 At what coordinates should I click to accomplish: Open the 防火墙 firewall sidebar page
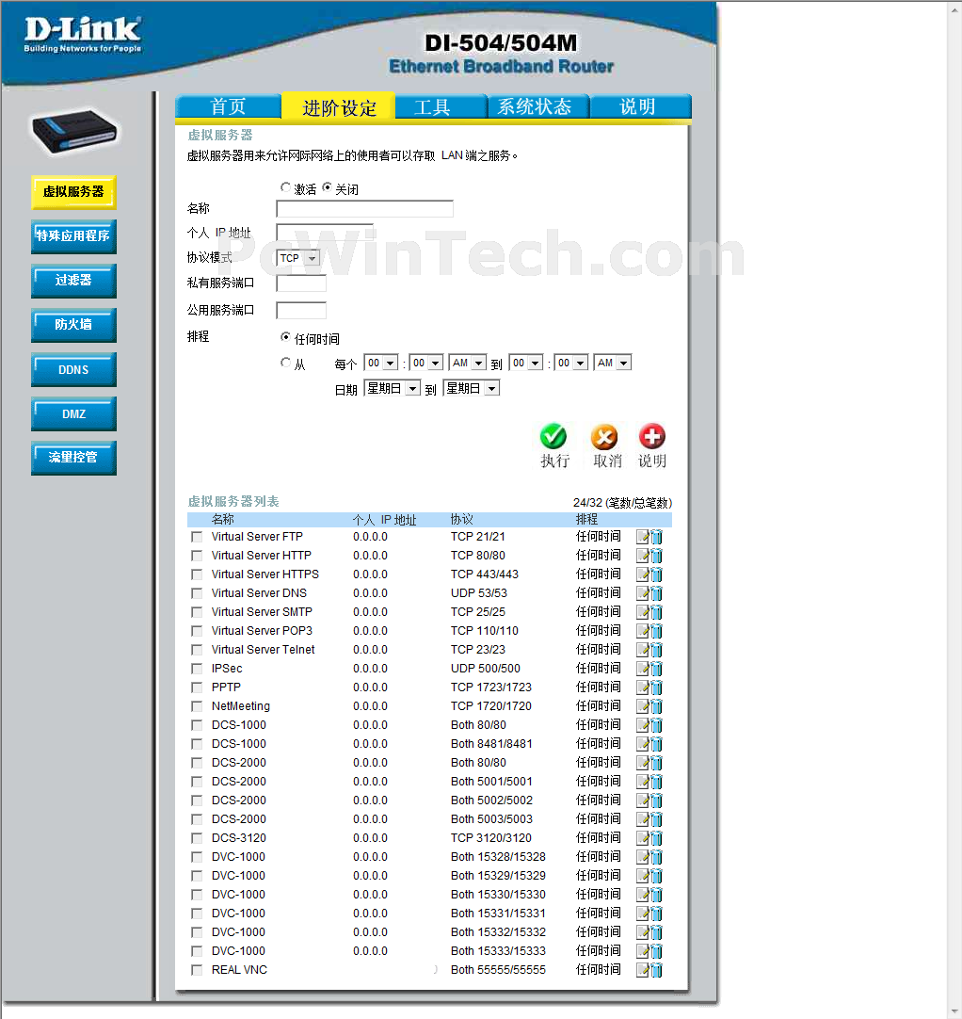pos(73,325)
